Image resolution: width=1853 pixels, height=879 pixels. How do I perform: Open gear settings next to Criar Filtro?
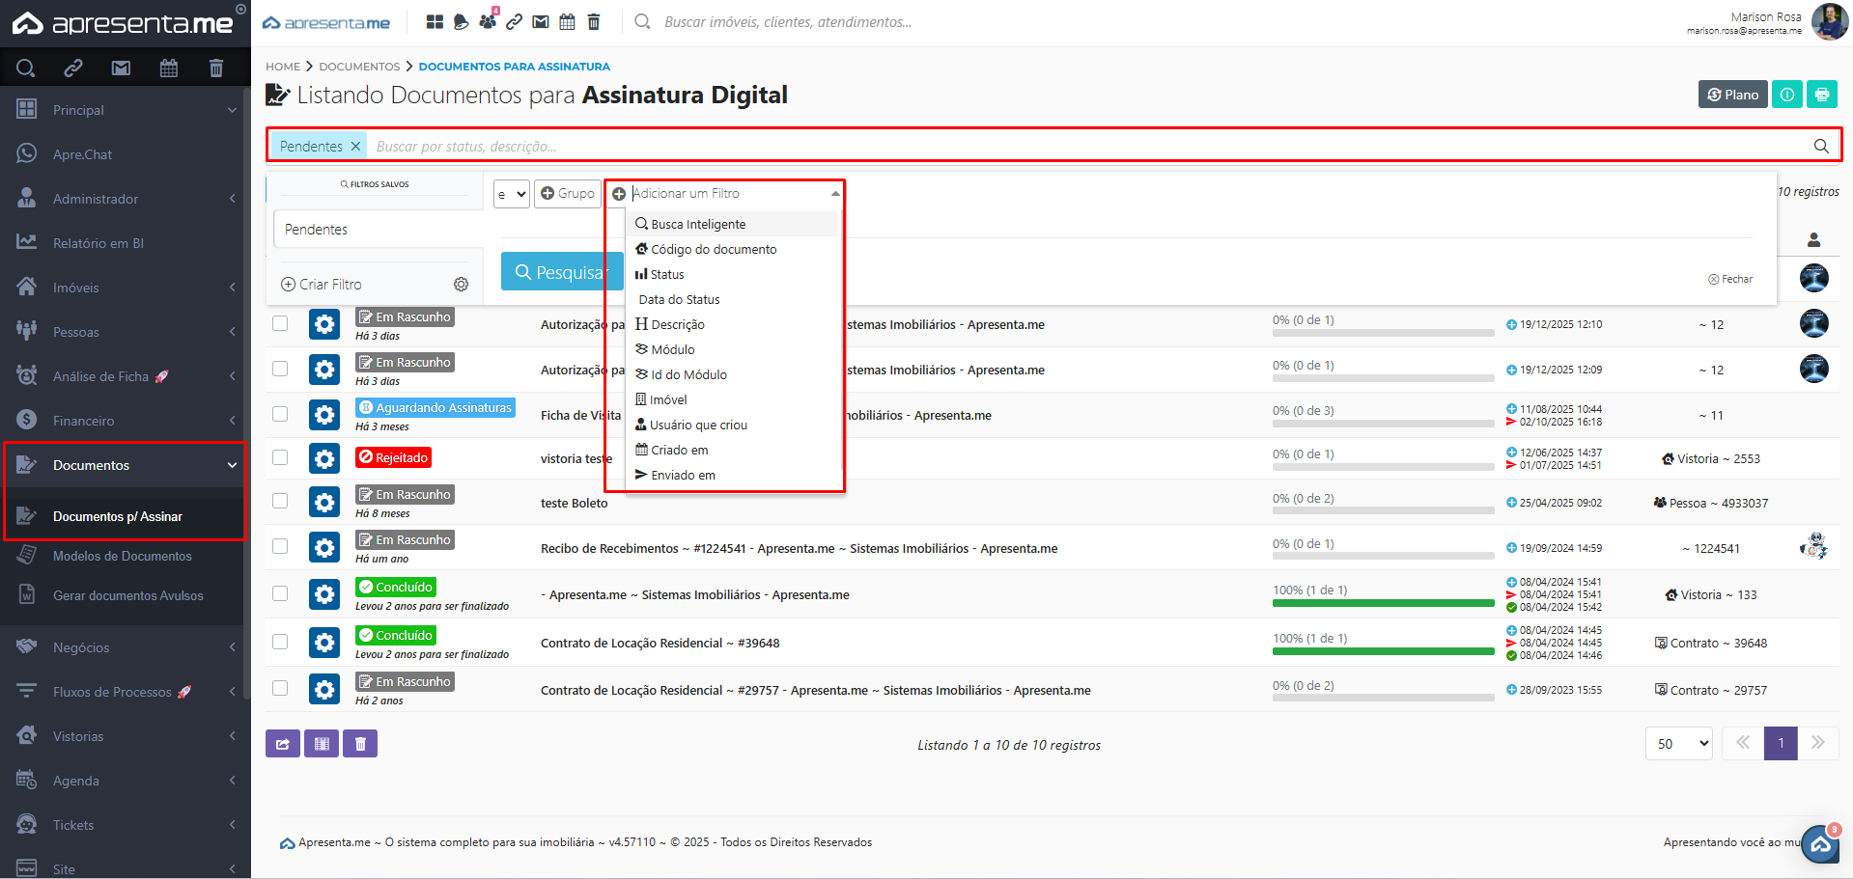coord(461,285)
